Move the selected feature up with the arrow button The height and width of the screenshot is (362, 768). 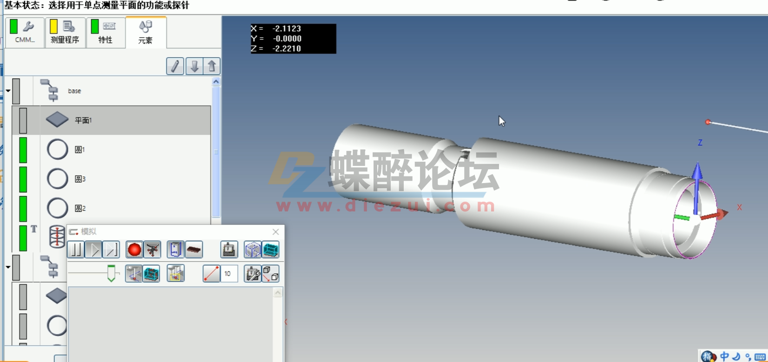click(x=212, y=66)
